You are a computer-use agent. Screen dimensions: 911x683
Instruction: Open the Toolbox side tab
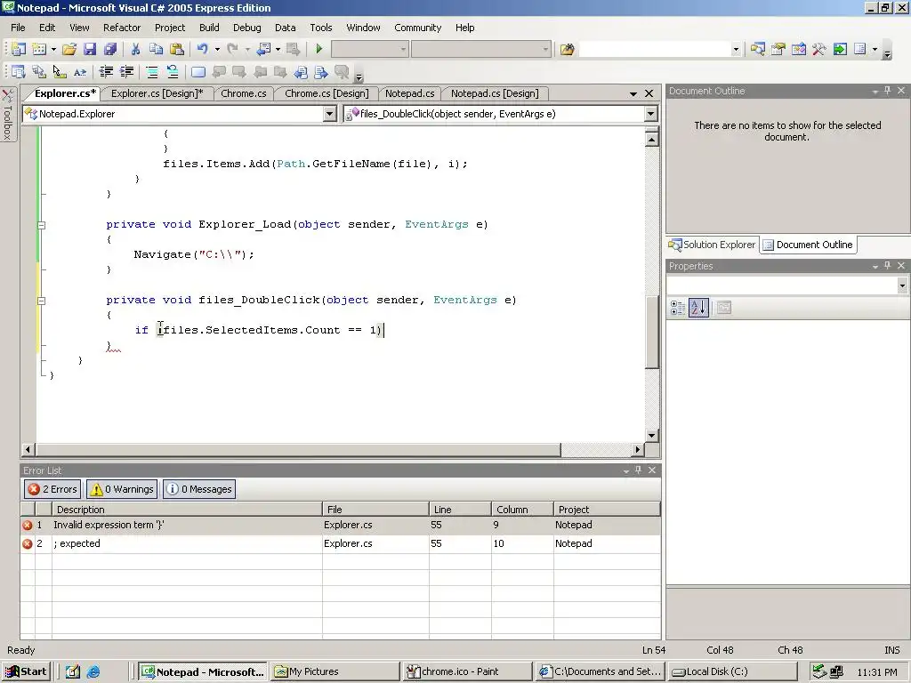coord(7,115)
